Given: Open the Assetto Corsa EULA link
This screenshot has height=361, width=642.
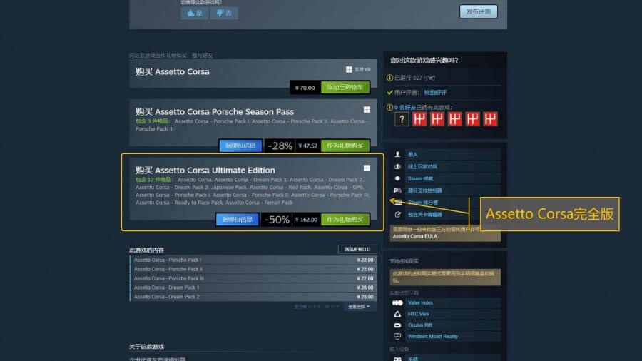Looking at the screenshot, I should (414, 237).
